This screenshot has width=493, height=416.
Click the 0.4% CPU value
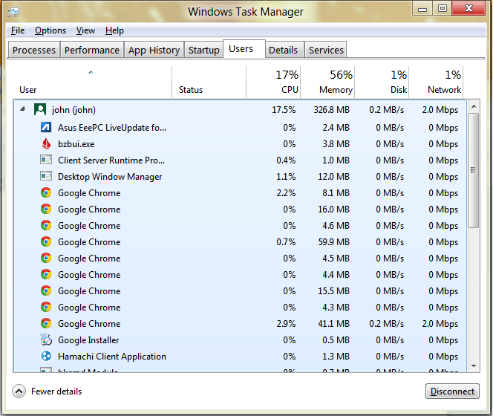point(286,160)
